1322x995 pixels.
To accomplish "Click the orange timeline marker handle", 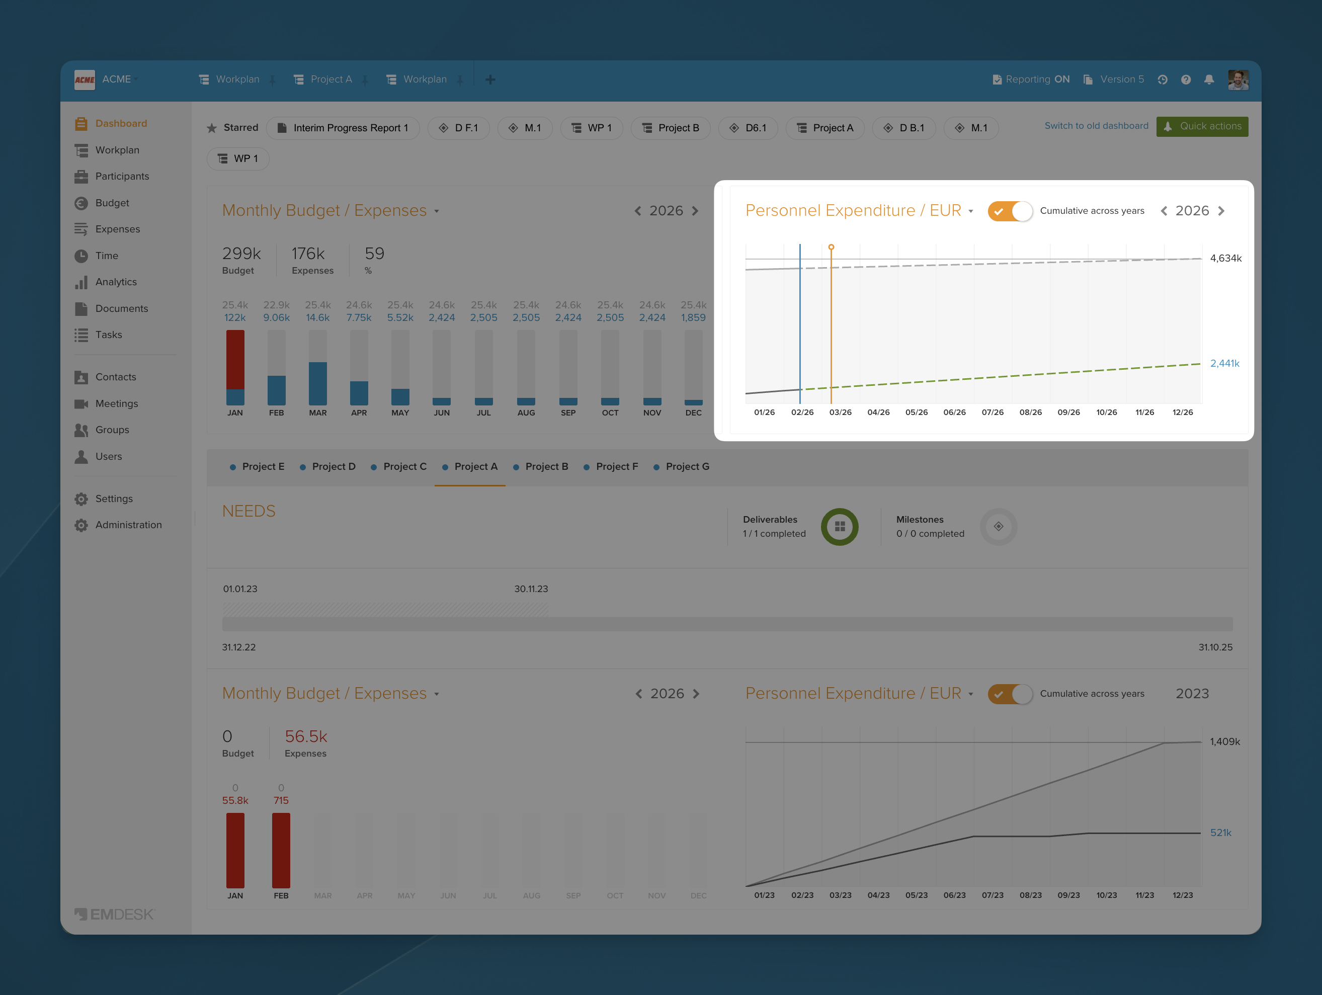I will click(831, 247).
